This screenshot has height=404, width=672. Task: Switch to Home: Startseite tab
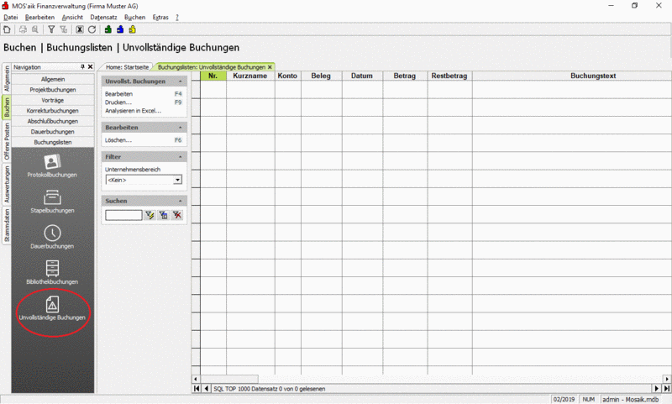(127, 67)
